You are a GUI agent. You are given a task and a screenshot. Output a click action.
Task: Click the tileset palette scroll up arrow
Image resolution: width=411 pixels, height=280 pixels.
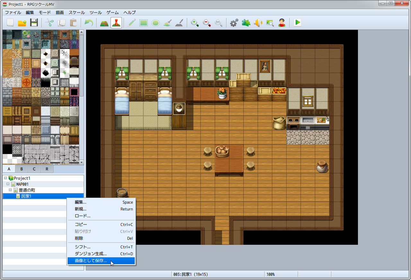82,32
